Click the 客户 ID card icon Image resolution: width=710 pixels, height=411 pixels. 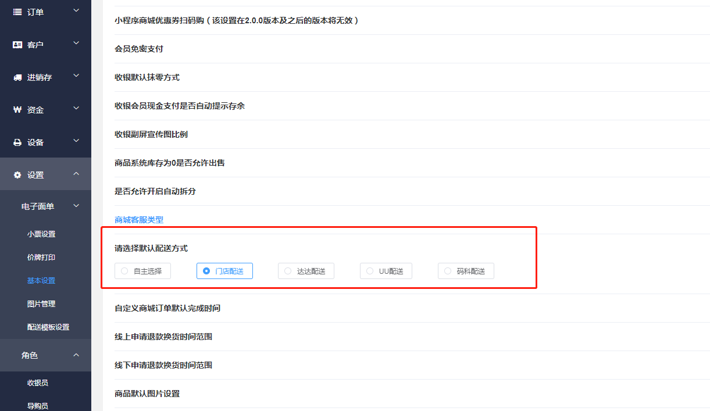tap(17, 45)
